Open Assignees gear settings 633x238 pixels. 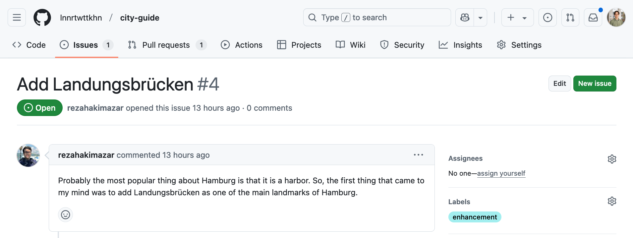[x=612, y=159]
